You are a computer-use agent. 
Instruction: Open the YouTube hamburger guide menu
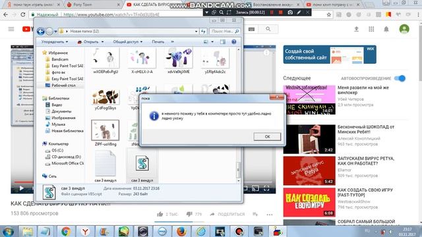(11, 29)
